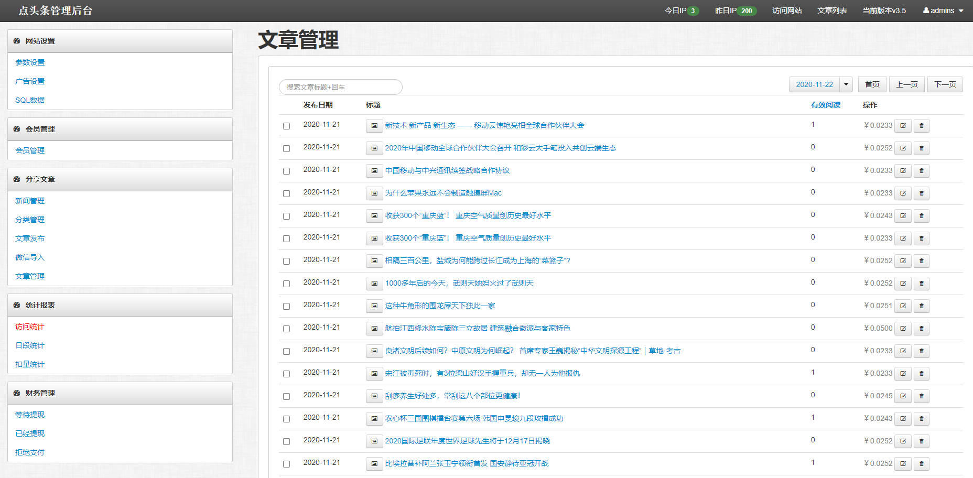Image resolution: width=973 pixels, height=478 pixels.
Task: Edit the 比埃拉替补阿兰 article
Action: point(903,464)
